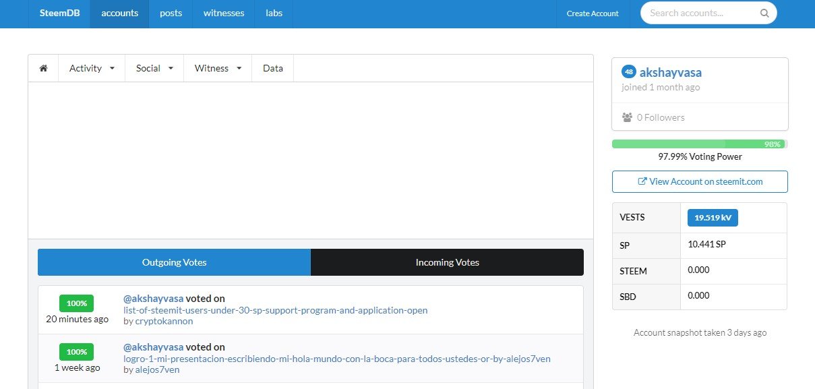Open @akshayvasa link in second vote row
Viewport: 815px width, 389px height.
(153, 347)
